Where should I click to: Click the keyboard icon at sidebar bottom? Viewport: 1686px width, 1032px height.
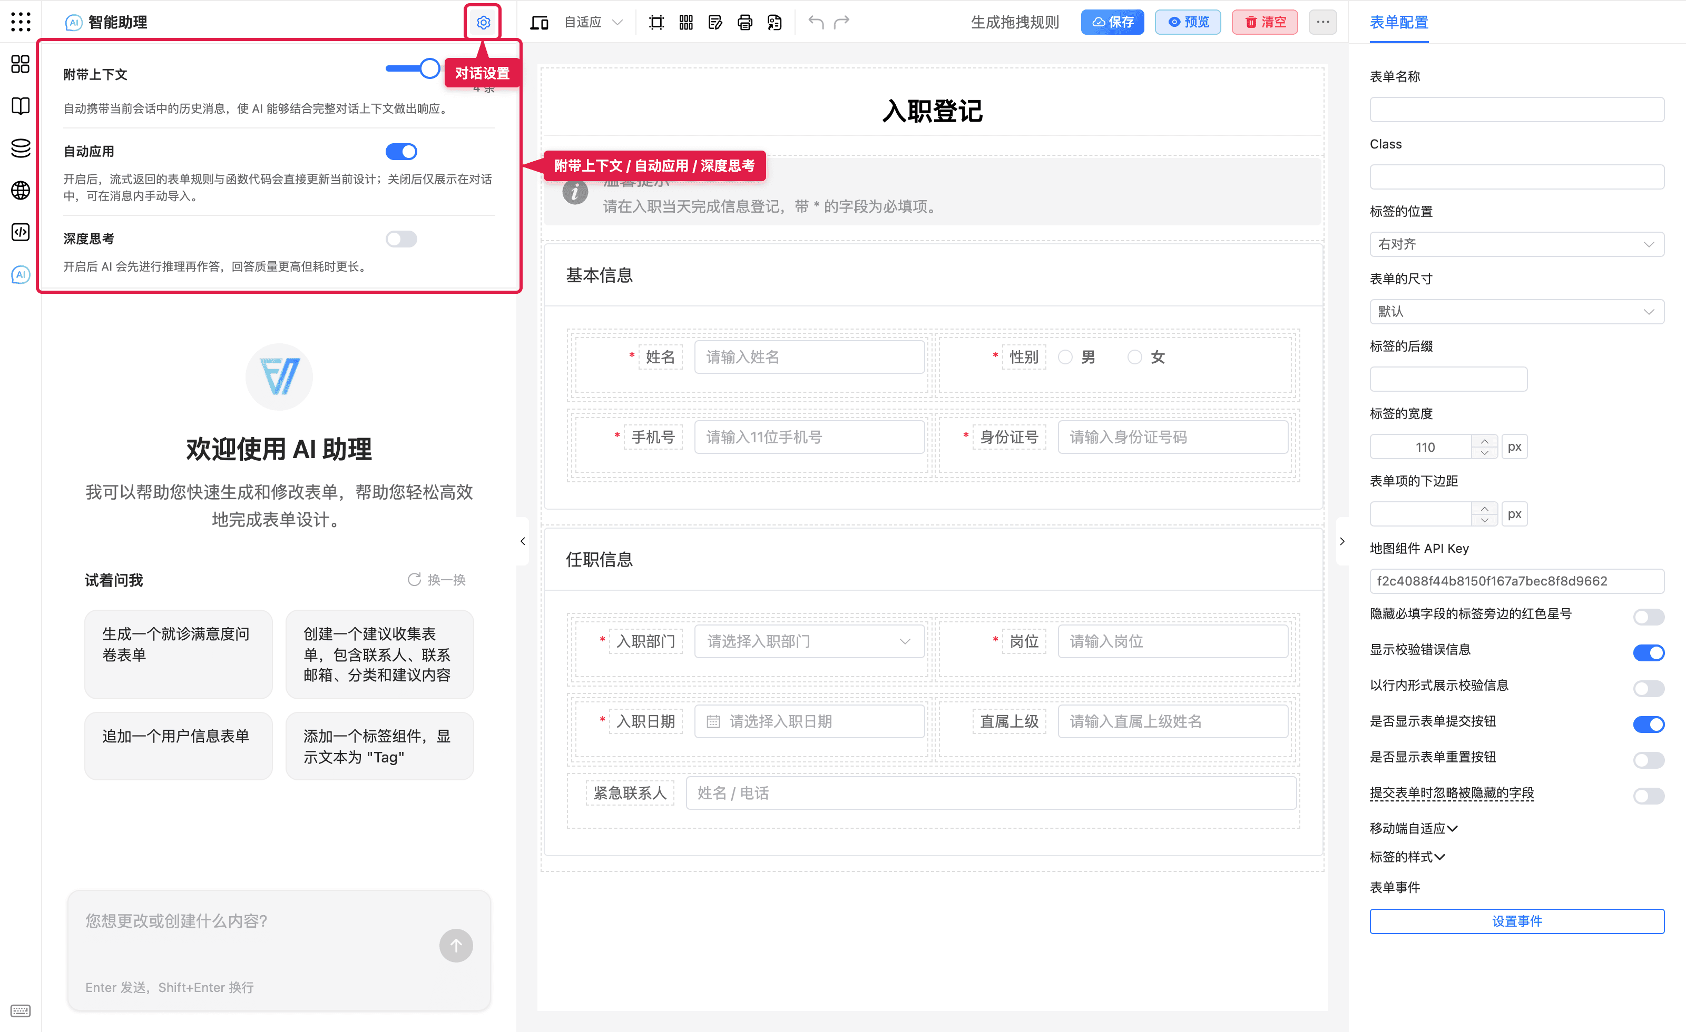pyautogui.click(x=21, y=1011)
